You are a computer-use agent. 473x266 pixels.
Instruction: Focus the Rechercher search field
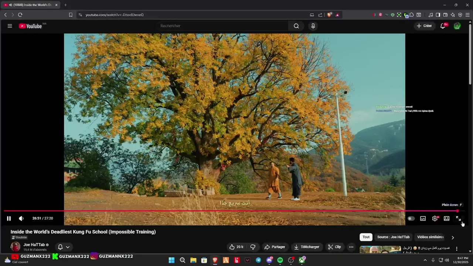pos(224,26)
